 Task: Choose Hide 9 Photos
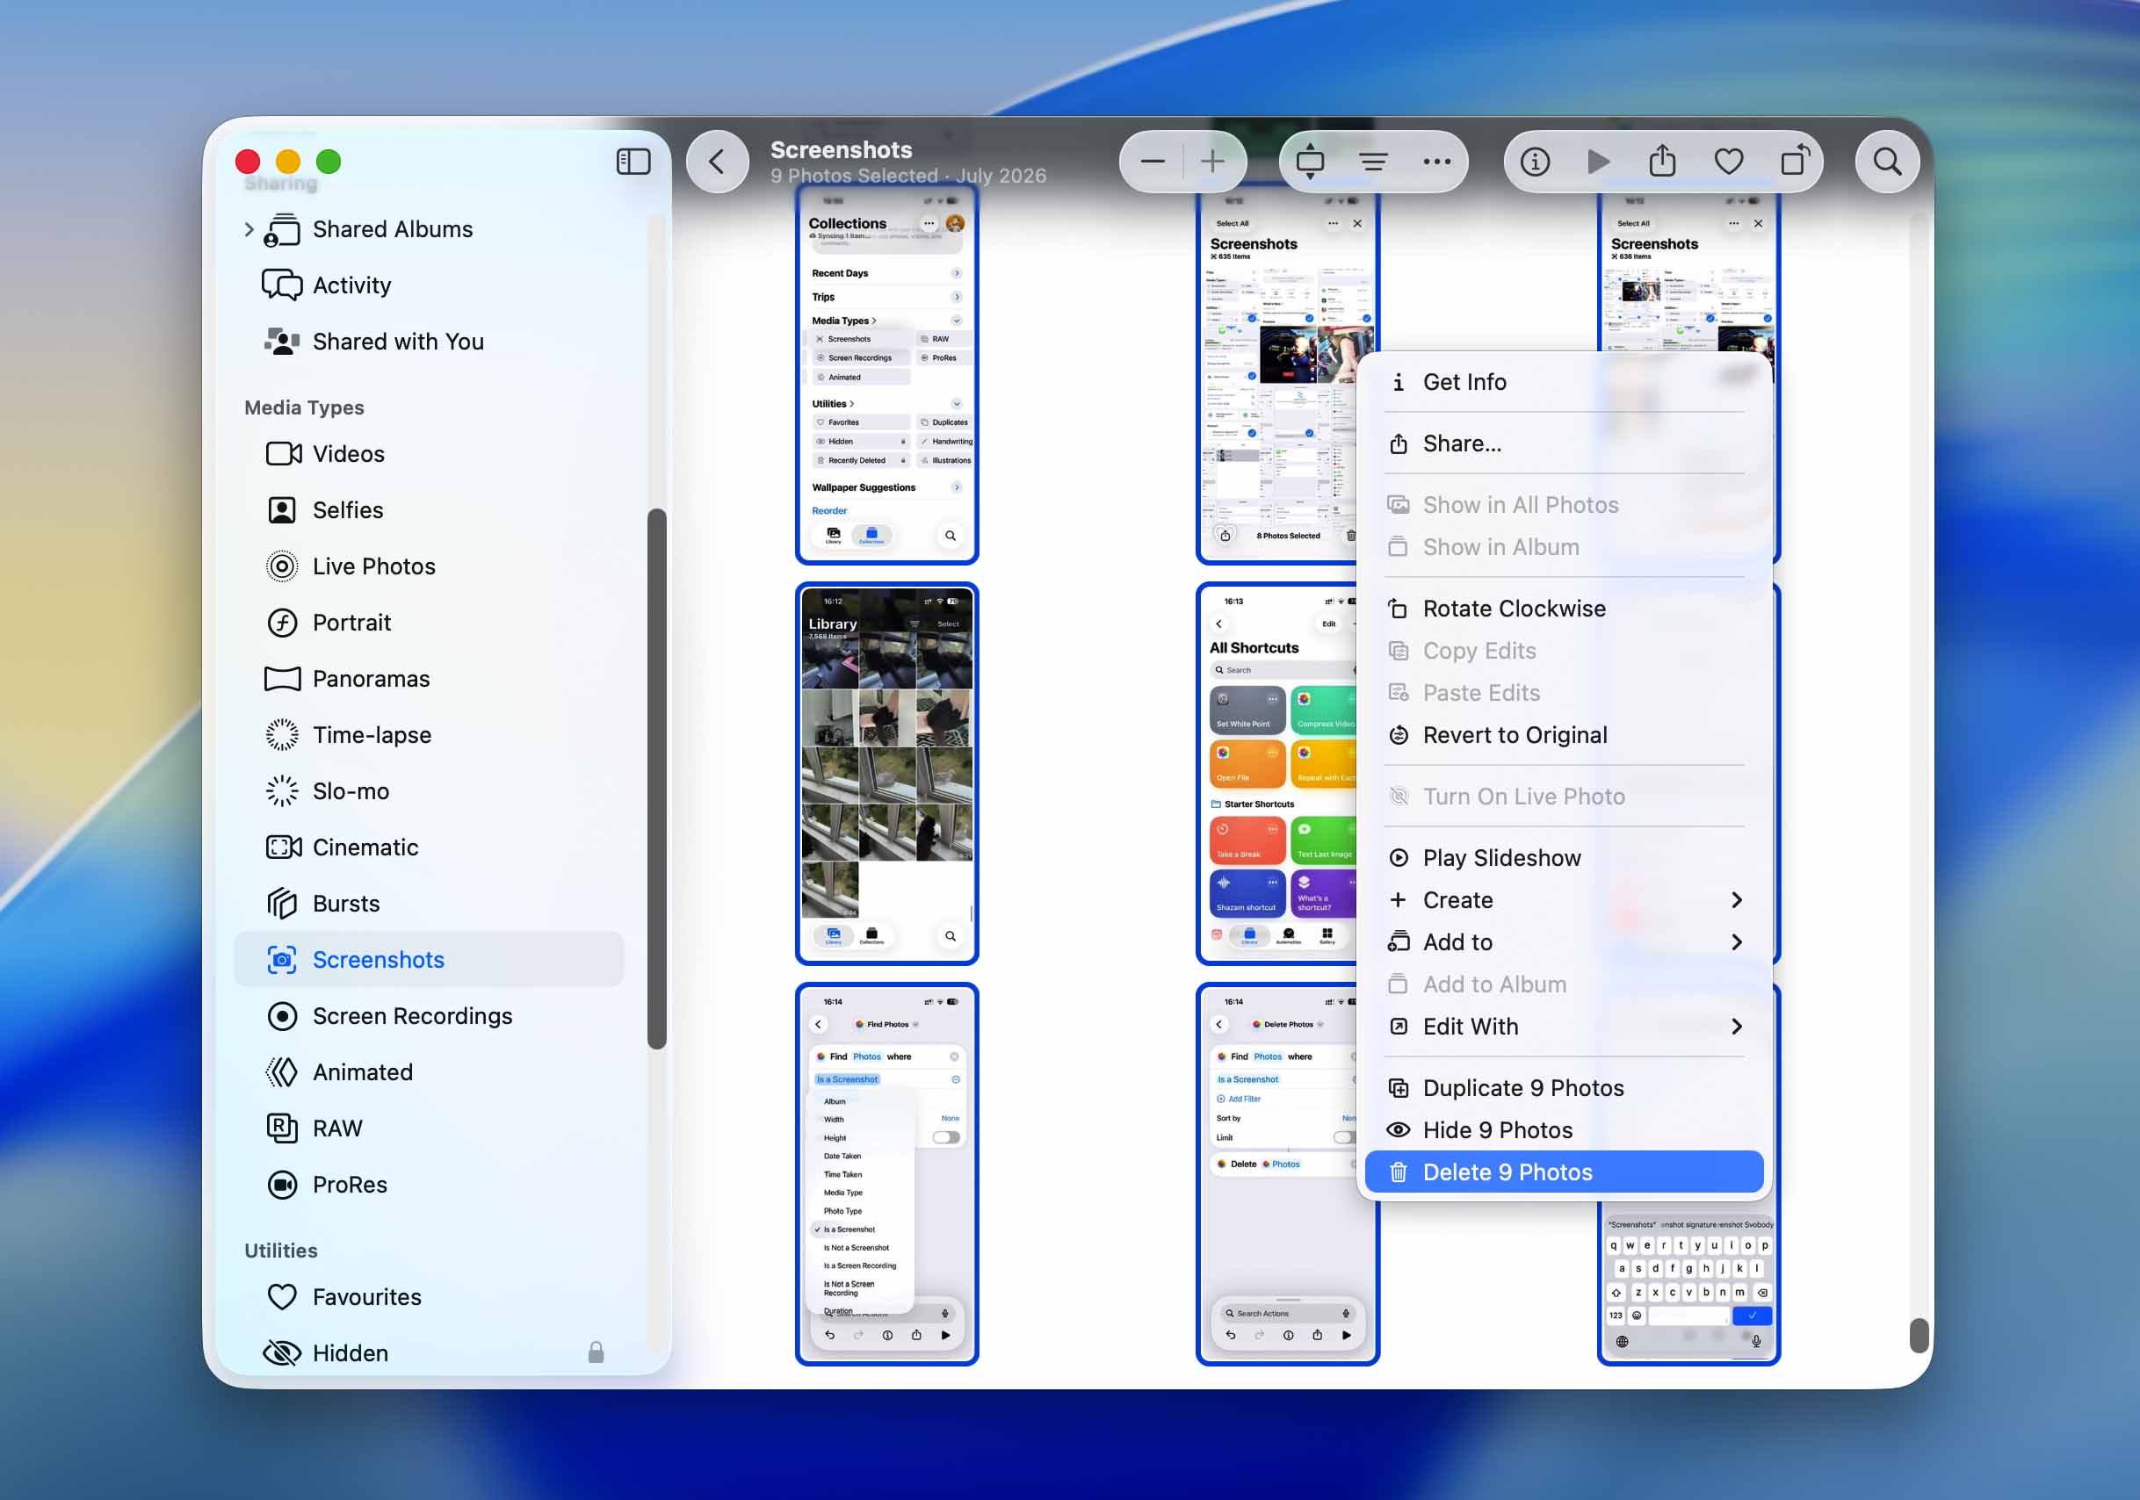(1564, 1130)
